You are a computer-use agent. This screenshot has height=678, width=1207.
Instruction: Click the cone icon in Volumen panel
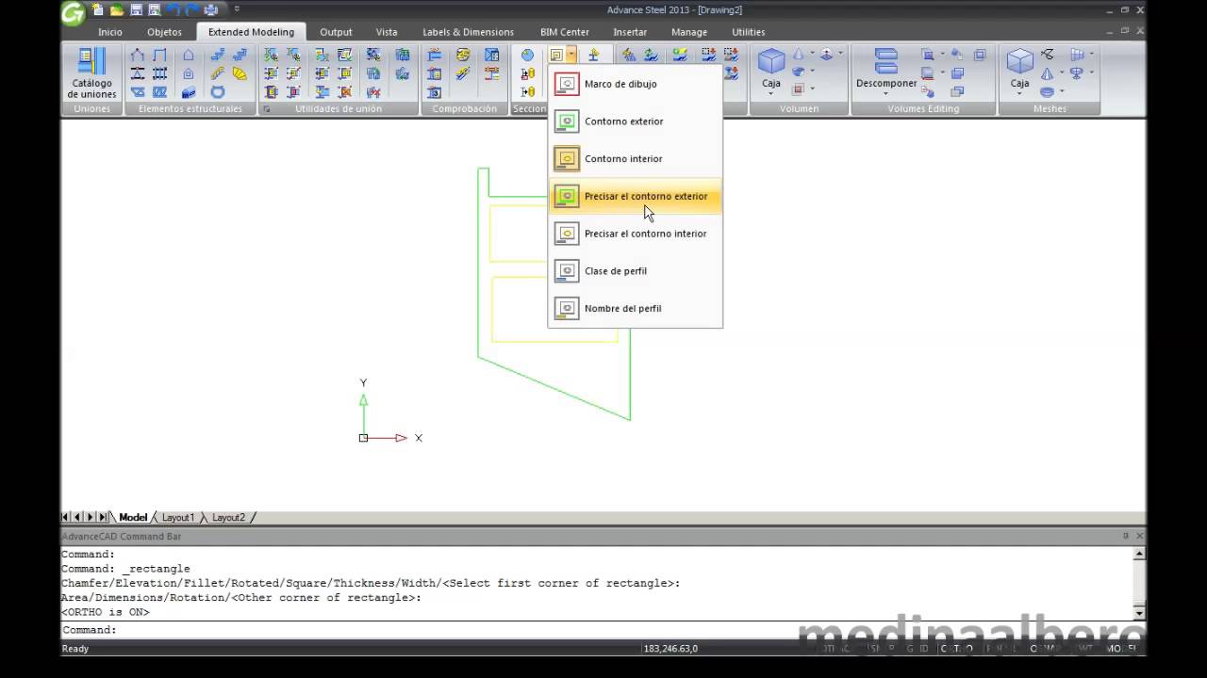[799, 55]
